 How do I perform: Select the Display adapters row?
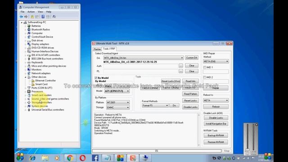coord(40,44)
